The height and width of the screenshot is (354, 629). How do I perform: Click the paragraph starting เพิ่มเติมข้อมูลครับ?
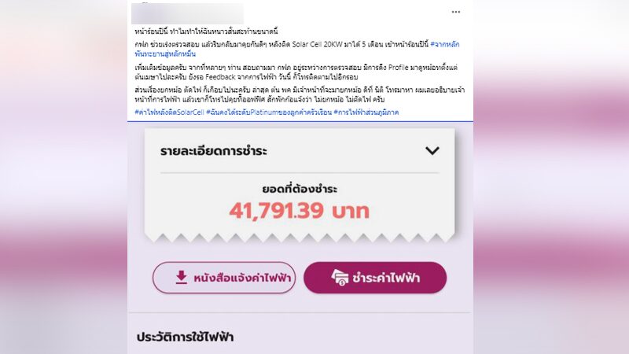pyautogui.click(x=296, y=72)
